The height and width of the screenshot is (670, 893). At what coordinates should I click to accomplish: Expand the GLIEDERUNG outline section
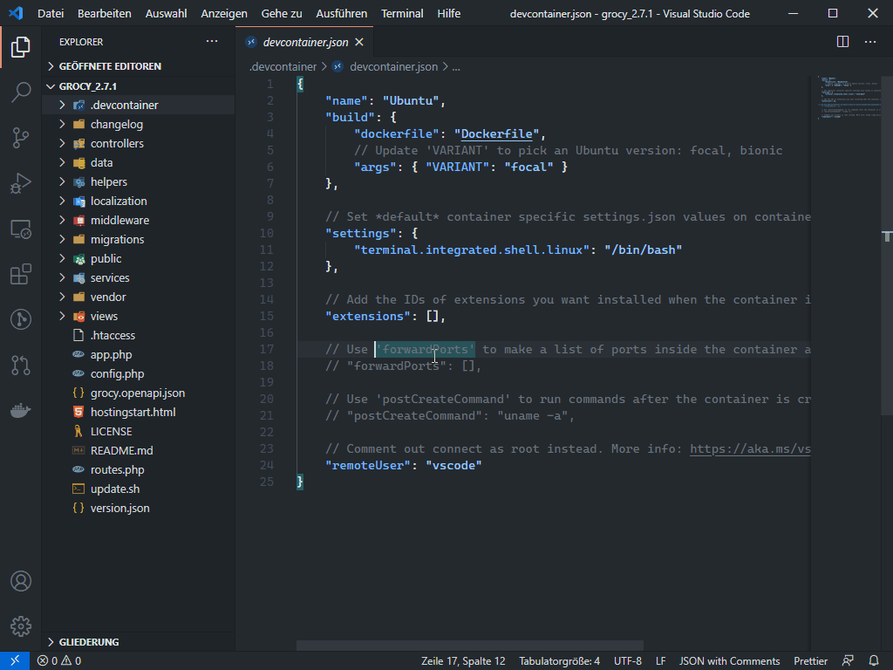[89, 642]
